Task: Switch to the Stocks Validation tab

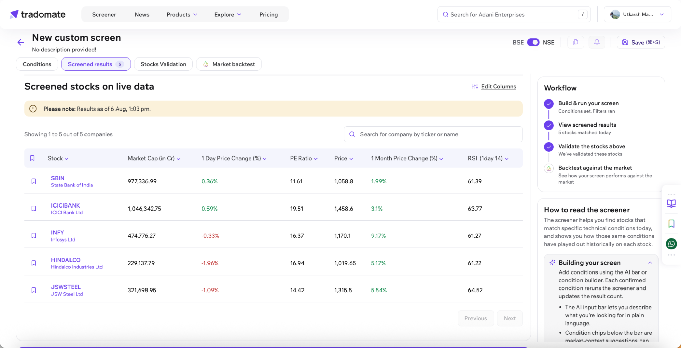Action: coord(164,64)
